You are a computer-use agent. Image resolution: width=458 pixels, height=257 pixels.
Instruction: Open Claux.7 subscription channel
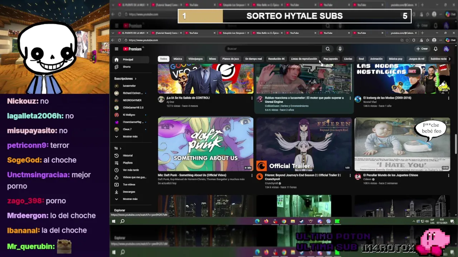[131, 129]
